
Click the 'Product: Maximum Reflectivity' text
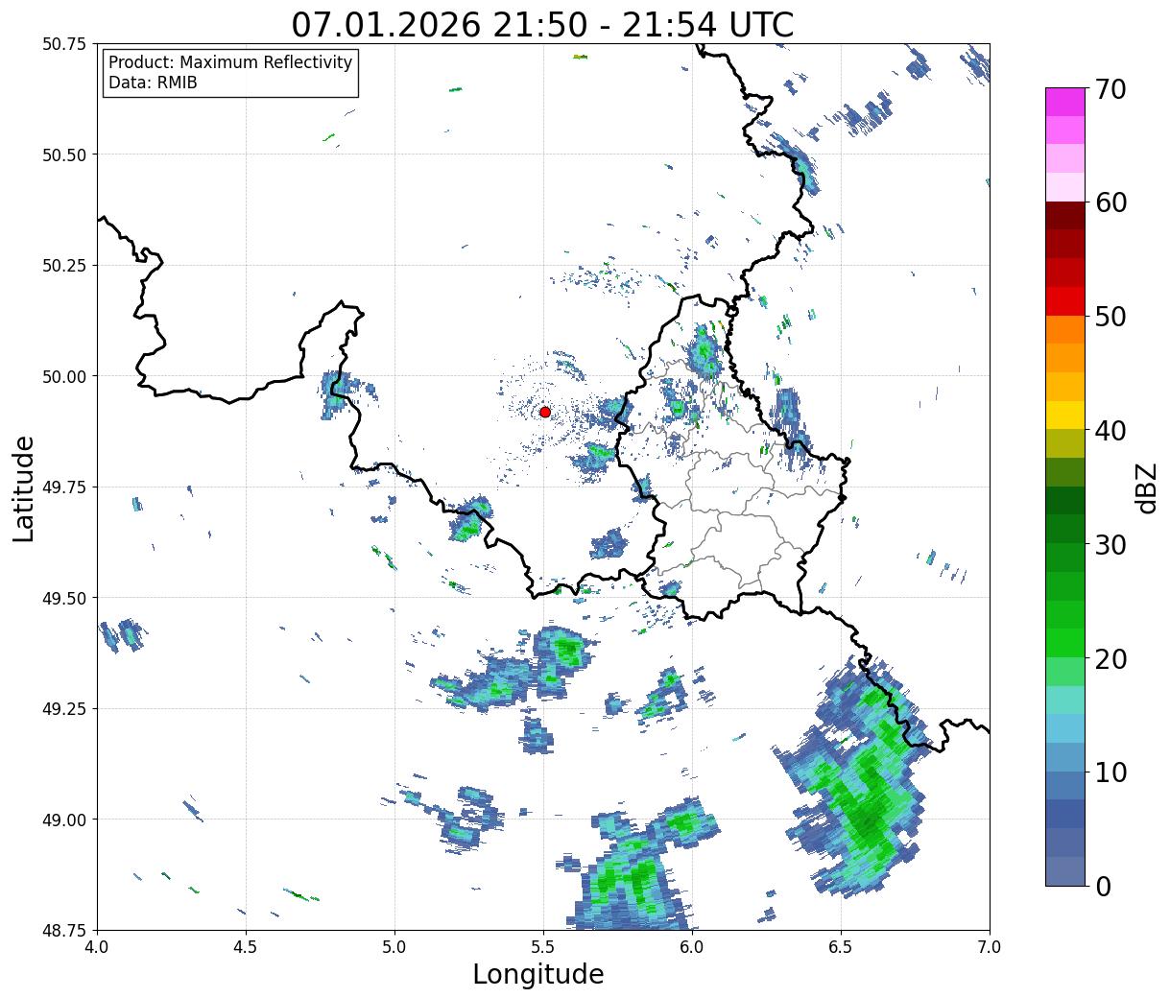pos(230,62)
